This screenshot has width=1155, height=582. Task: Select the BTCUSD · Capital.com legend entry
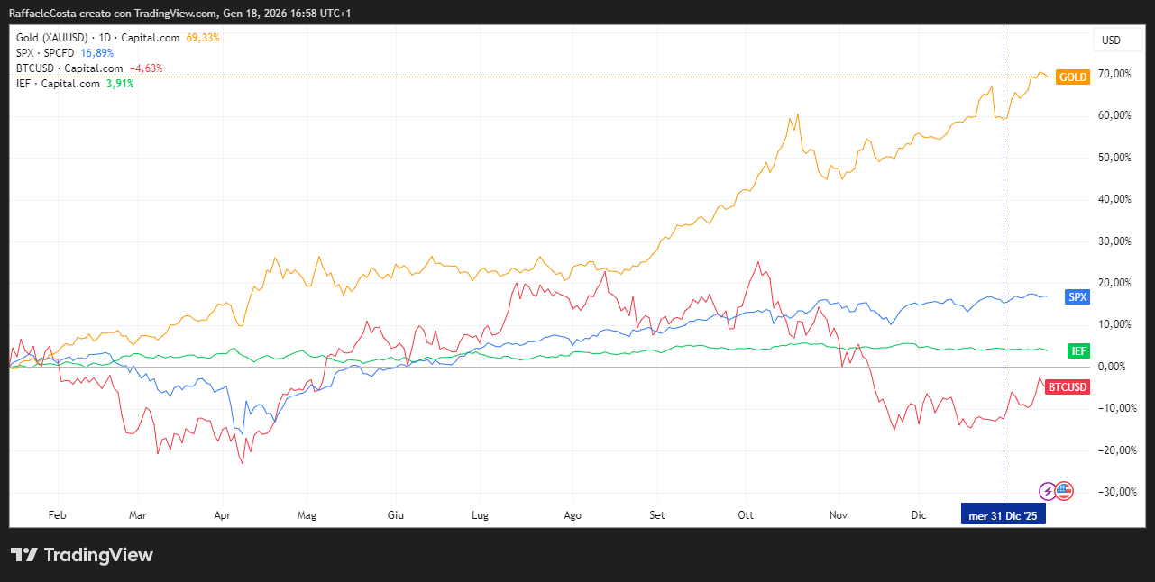click(69, 68)
